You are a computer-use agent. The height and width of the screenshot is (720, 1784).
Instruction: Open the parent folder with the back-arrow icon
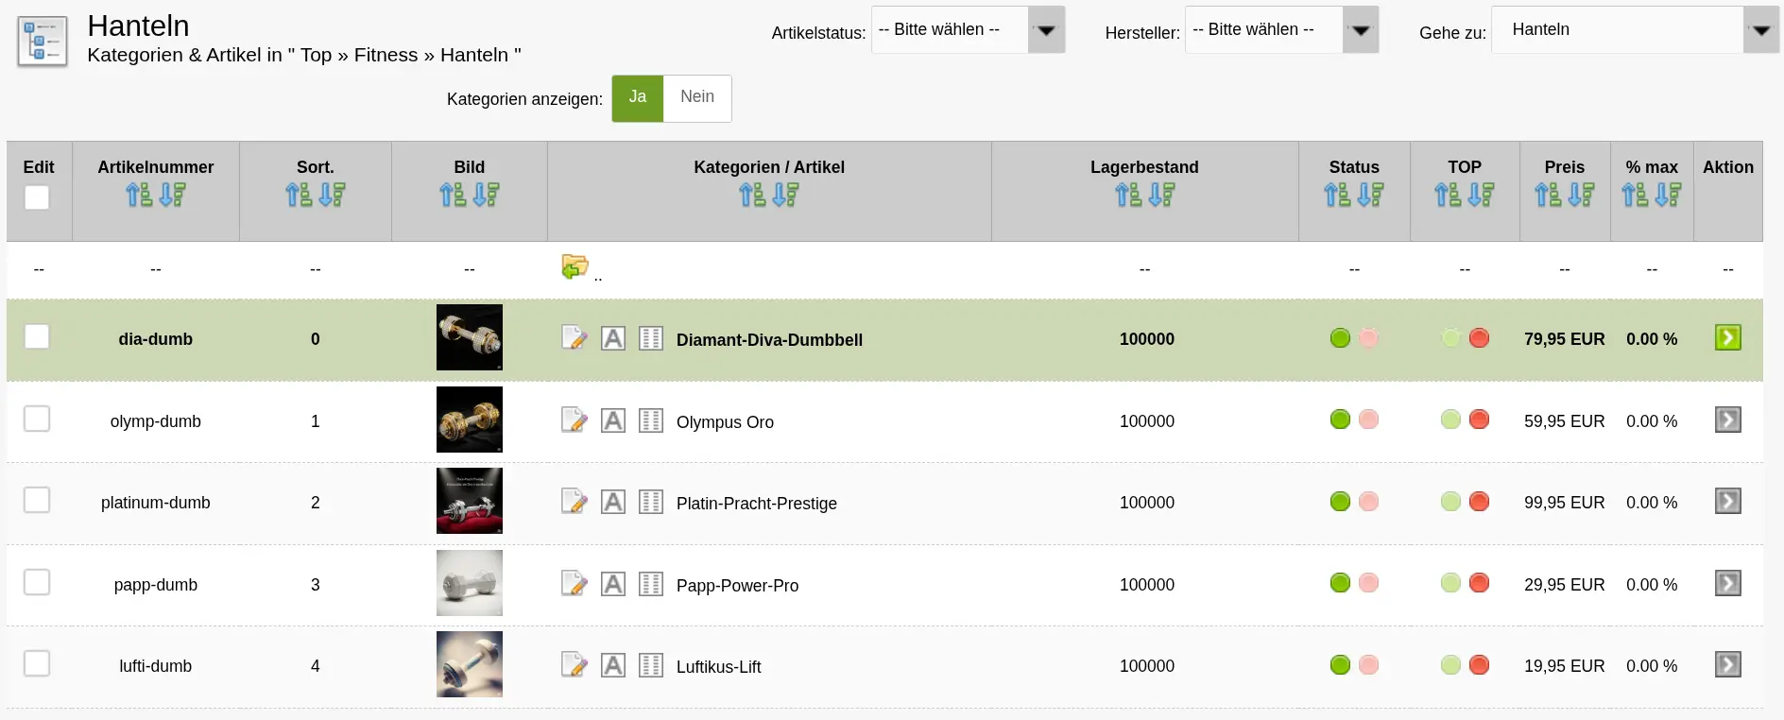tap(575, 267)
